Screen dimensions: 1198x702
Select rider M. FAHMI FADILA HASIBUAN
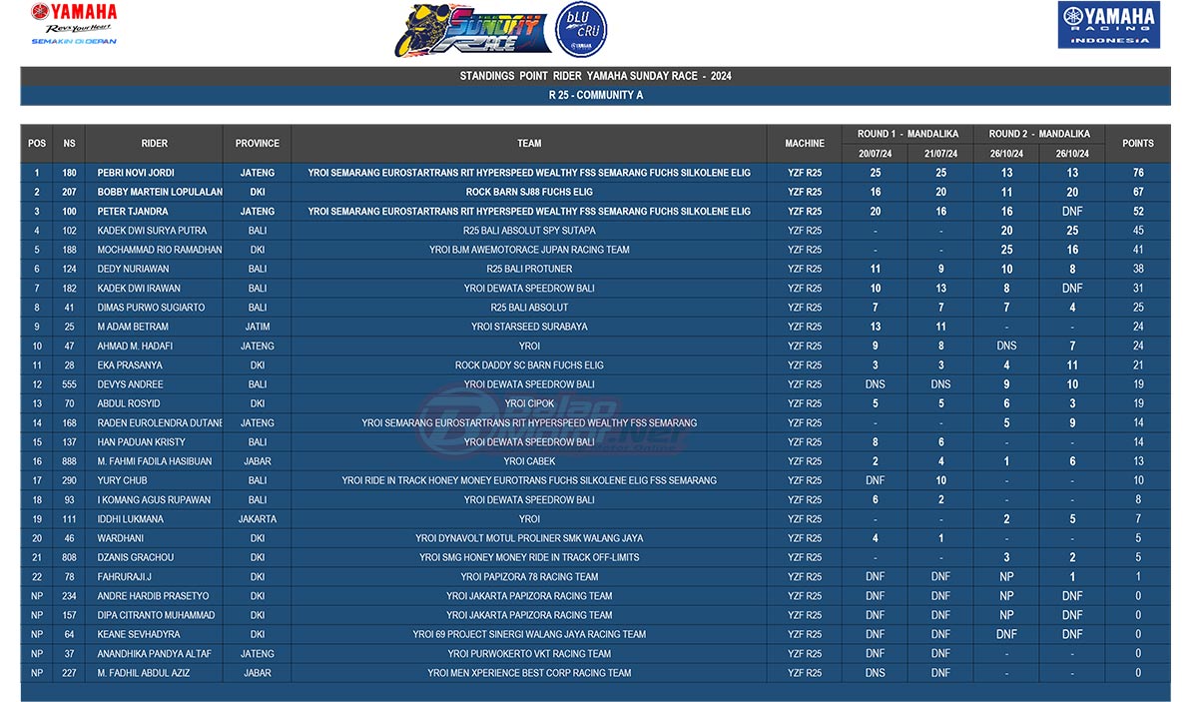tap(155, 461)
